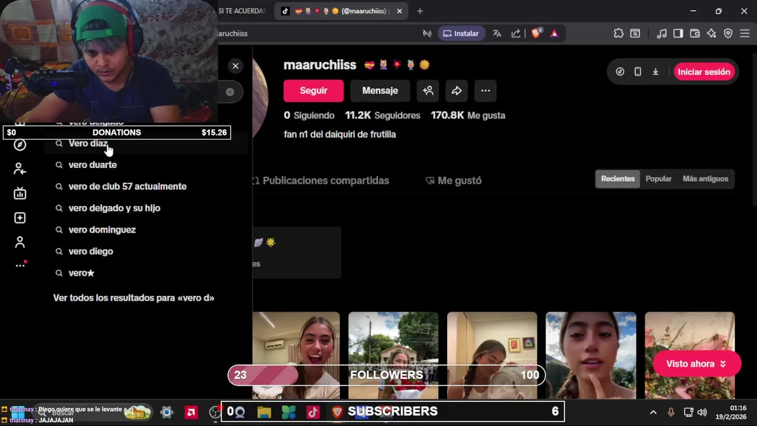
Task: Switch to the SI TE ACUERDAS tab
Action: click(242, 11)
